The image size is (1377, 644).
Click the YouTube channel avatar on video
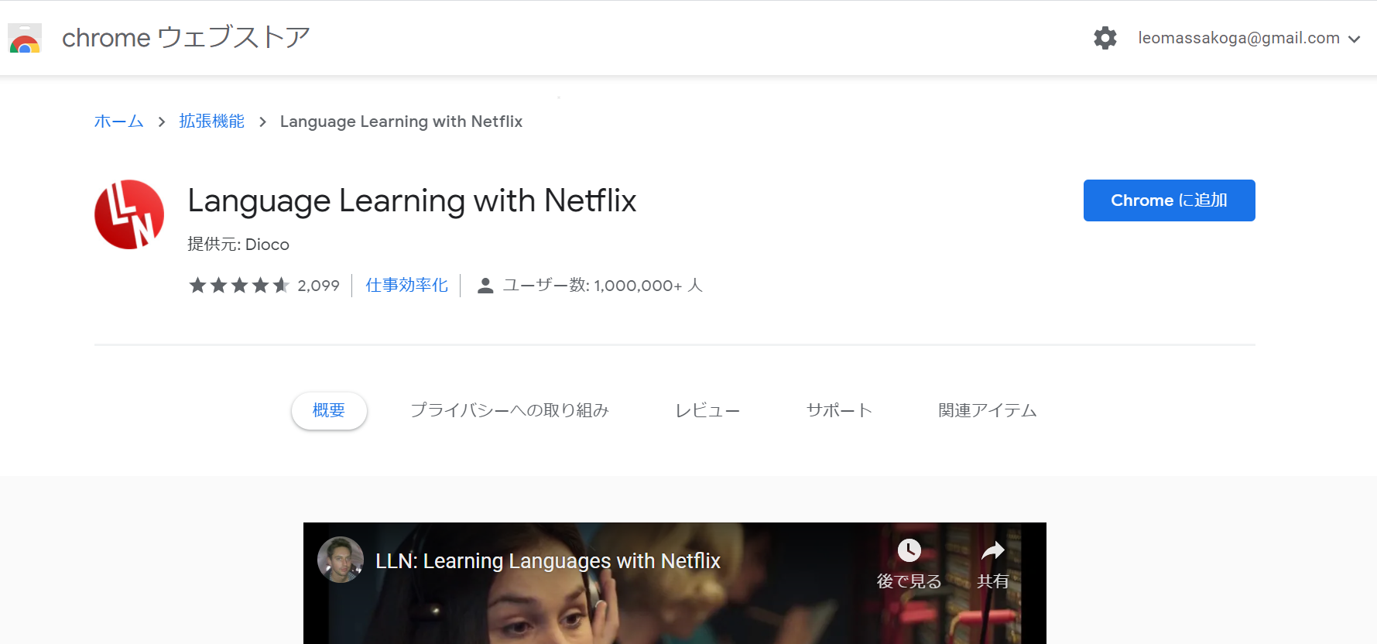341,560
